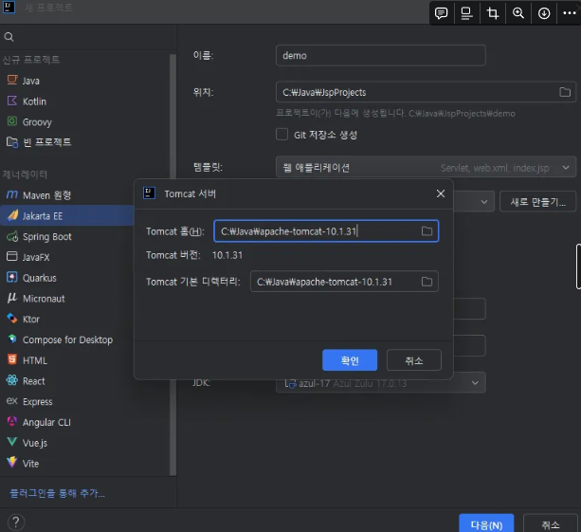The image size is (581, 532).
Task: Click the stamp icon in top toolbar
Action: 466,13
